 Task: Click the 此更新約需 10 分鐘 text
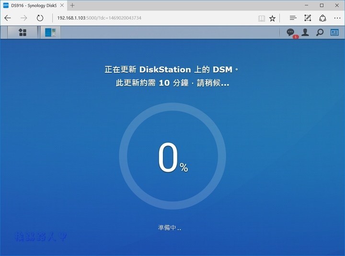(172, 83)
